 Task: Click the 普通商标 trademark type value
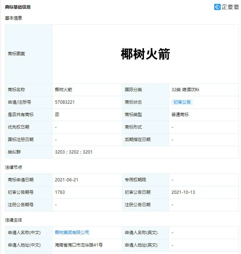click(x=180, y=115)
